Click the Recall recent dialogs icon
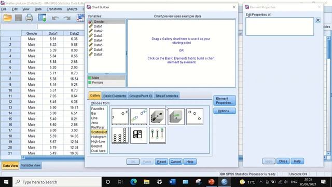This screenshot has width=332, height=187. click(x=42, y=18)
